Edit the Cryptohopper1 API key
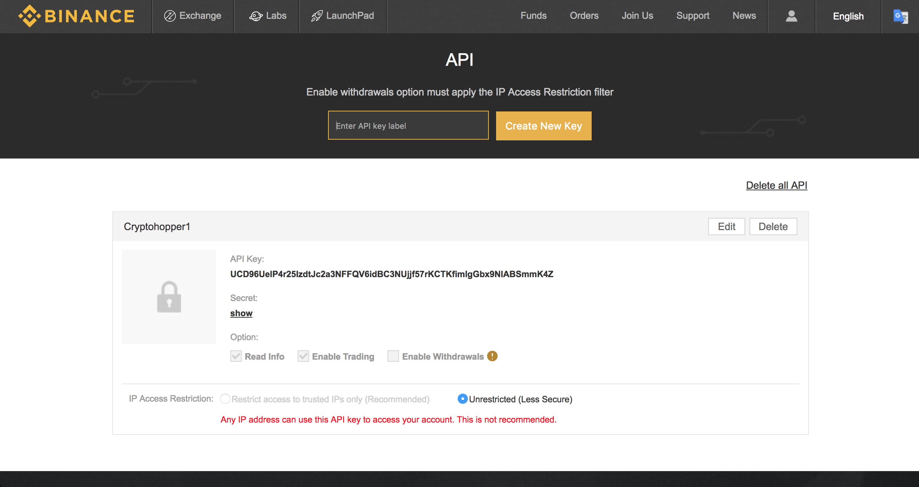Screen dimensions: 919x487 coord(726,226)
